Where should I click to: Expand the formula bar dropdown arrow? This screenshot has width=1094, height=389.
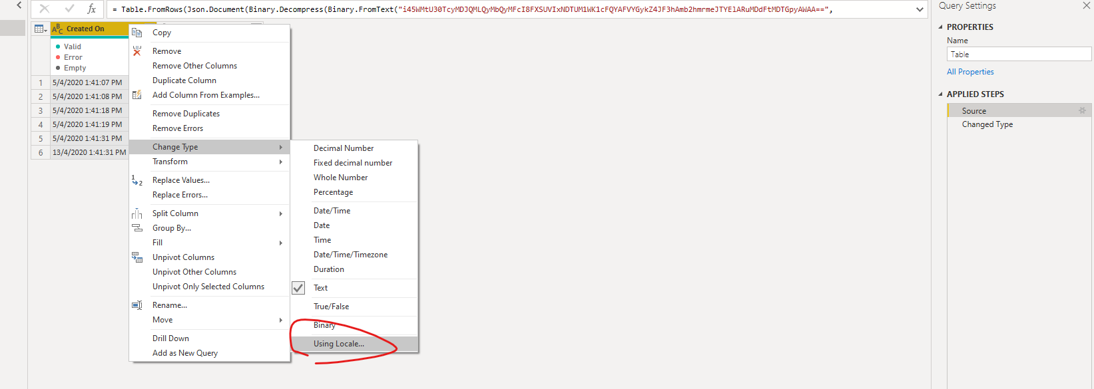[920, 9]
